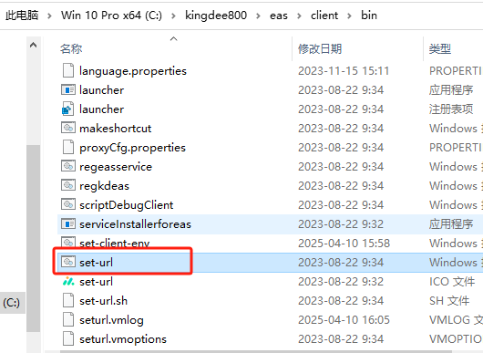The image size is (483, 353).
Task: Select proxyCfg.properties file name
Action: 132,148
